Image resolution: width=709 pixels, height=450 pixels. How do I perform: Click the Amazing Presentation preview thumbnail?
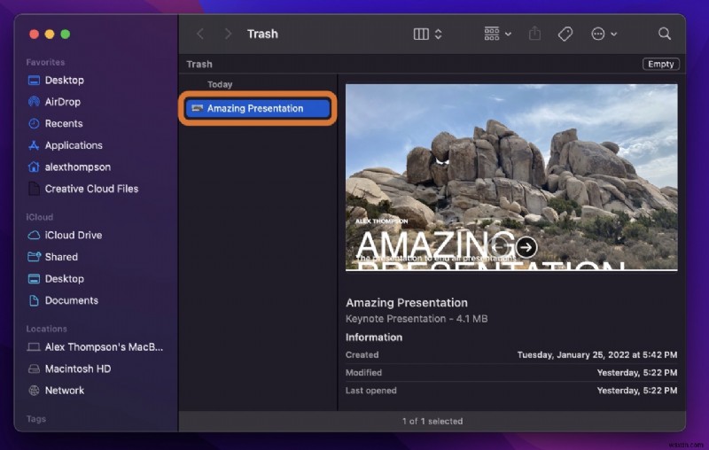511,177
